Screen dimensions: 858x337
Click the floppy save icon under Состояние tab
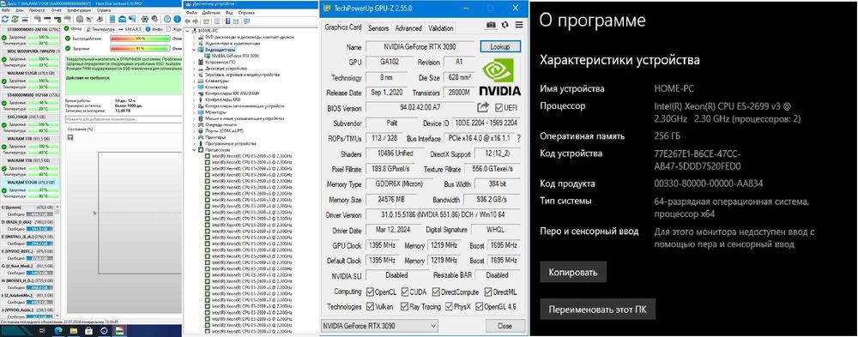pyautogui.click(x=70, y=136)
